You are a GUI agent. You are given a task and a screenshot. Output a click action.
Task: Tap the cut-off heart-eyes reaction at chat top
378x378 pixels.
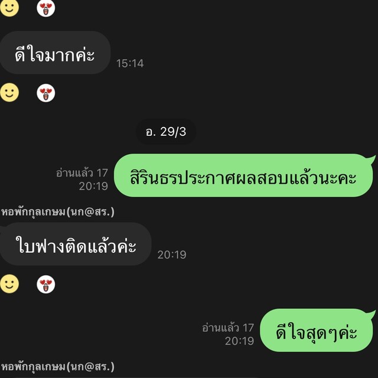46,8
